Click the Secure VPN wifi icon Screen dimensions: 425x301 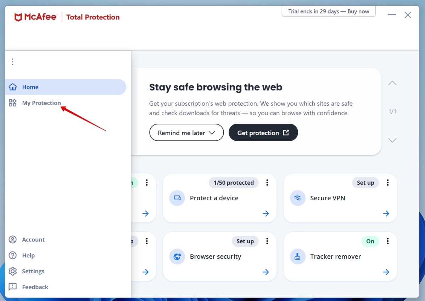tap(297, 198)
